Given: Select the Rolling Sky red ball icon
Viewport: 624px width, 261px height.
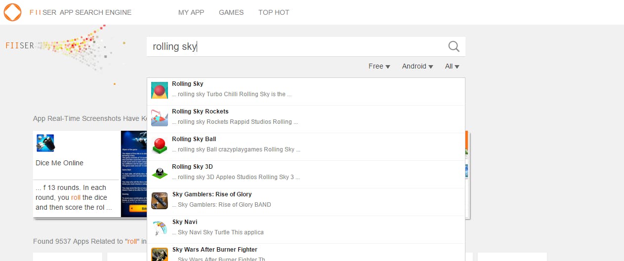Looking at the screenshot, I should 160,90.
